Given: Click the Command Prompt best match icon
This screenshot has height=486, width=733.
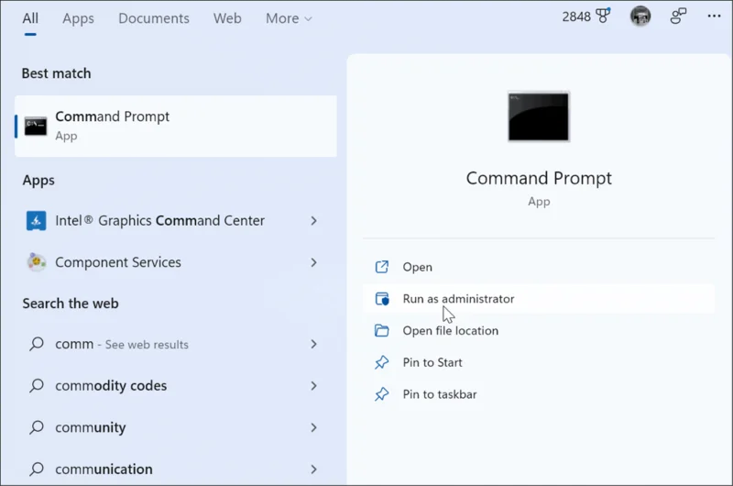Looking at the screenshot, I should [36, 127].
